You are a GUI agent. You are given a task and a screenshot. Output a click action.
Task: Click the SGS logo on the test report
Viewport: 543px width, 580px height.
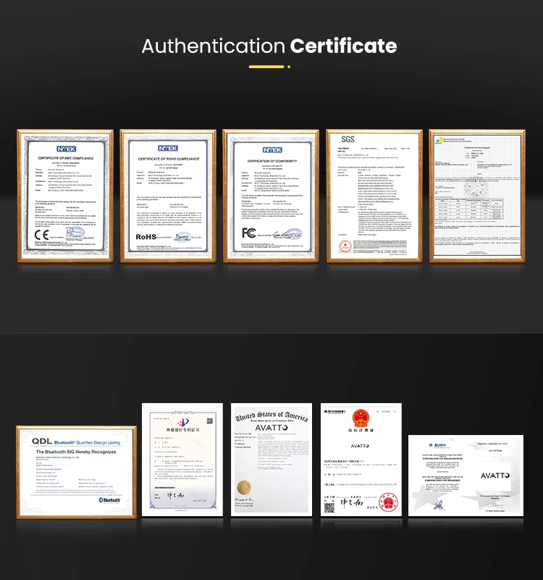coord(349,138)
